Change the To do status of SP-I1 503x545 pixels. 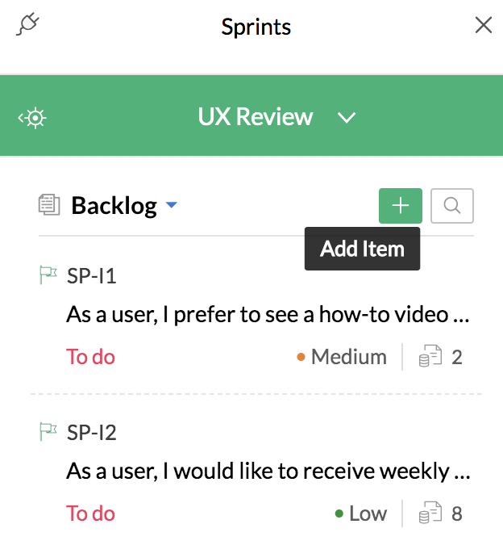(90, 357)
